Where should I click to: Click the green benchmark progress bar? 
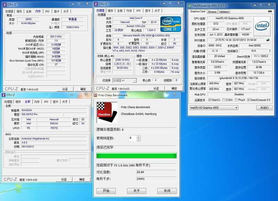136,155
